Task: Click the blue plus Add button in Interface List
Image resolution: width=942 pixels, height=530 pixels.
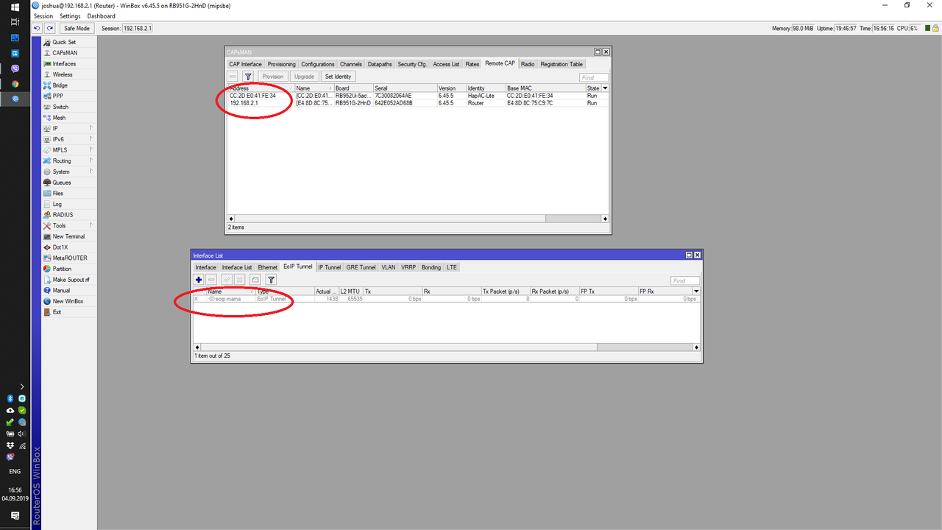Action: [x=199, y=280]
